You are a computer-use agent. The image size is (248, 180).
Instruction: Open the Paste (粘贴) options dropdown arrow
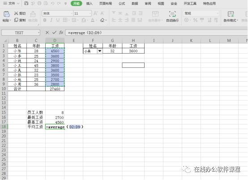[10, 21]
